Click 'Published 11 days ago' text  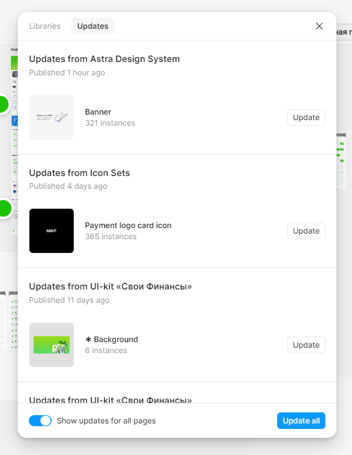[x=69, y=300]
